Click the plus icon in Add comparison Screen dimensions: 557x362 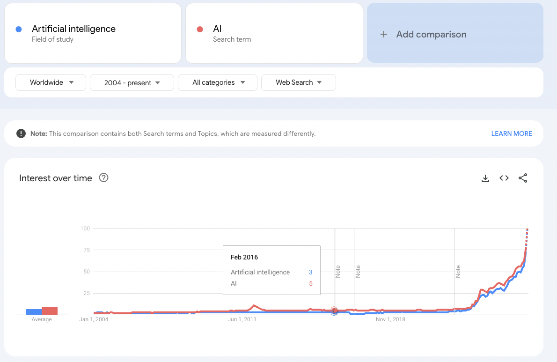pyautogui.click(x=384, y=34)
